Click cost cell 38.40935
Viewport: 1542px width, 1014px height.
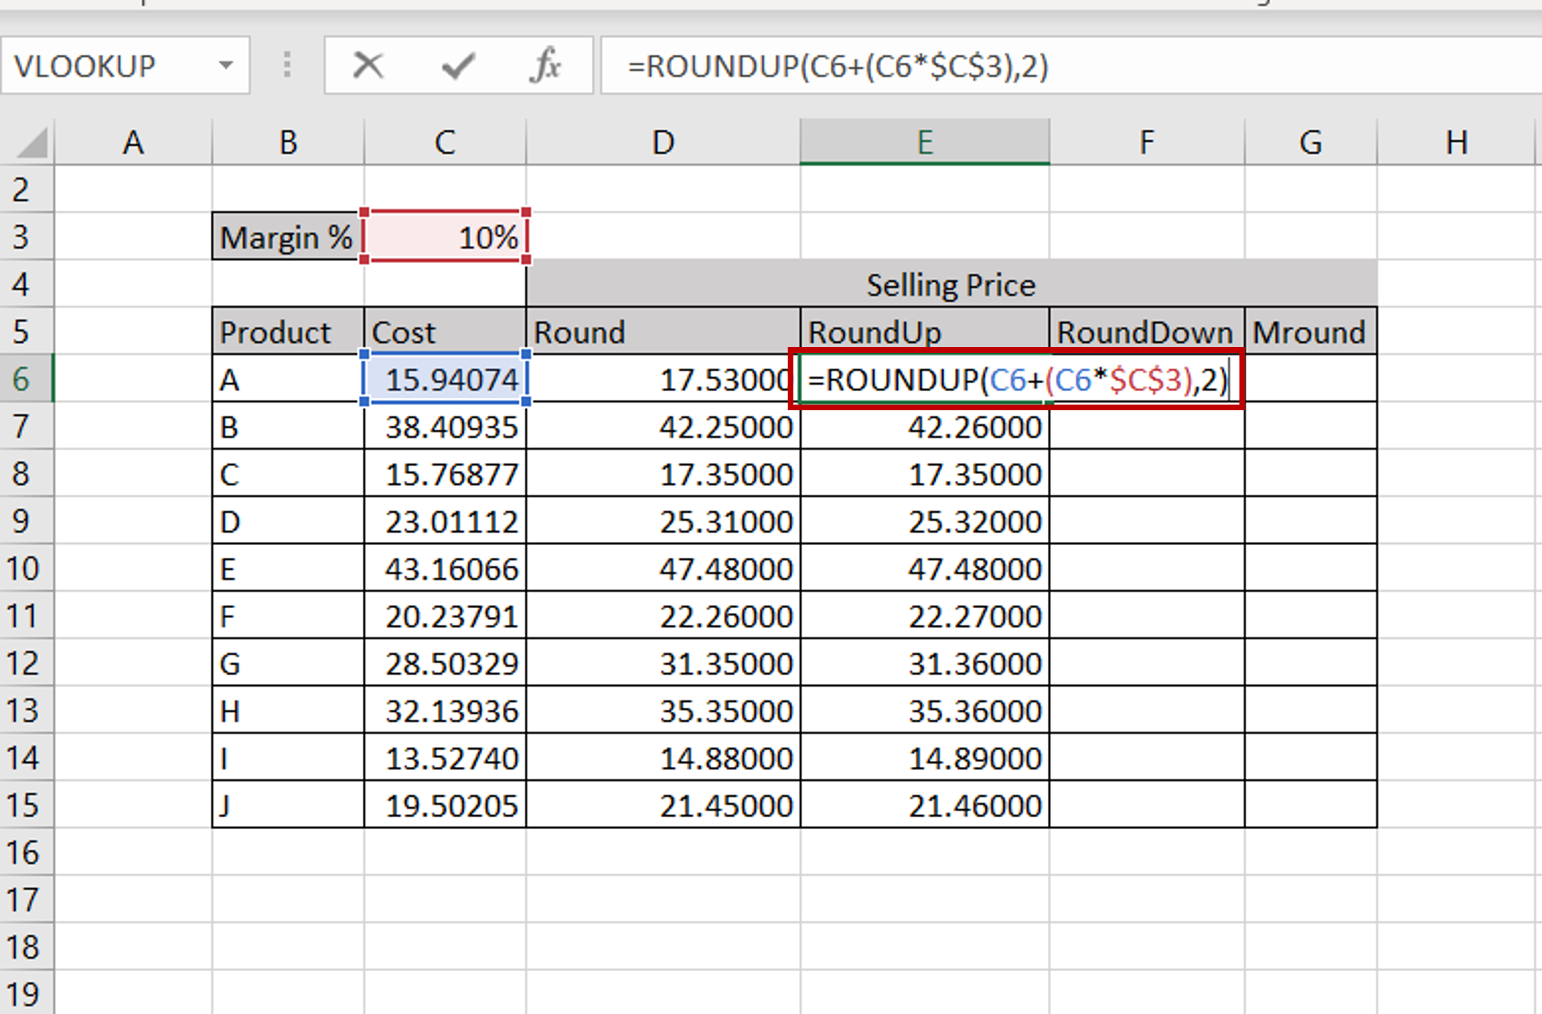(x=444, y=425)
